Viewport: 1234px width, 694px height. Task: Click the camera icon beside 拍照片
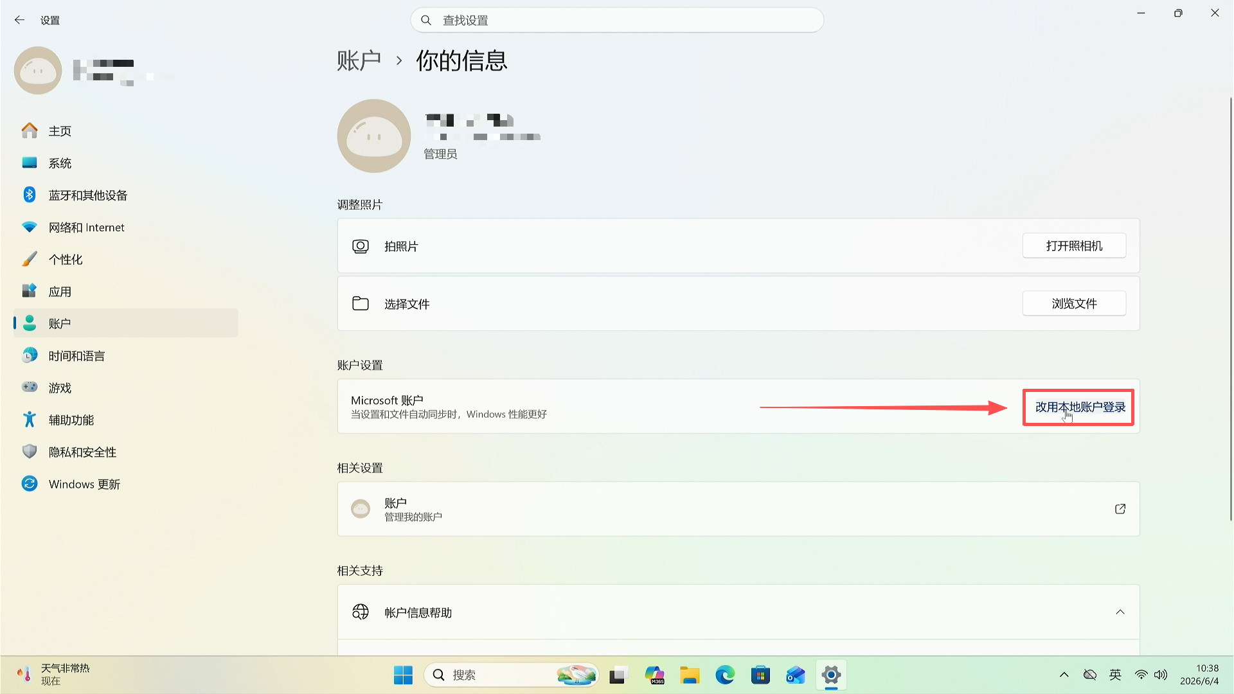pyautogui.click(x=361, y=246)
